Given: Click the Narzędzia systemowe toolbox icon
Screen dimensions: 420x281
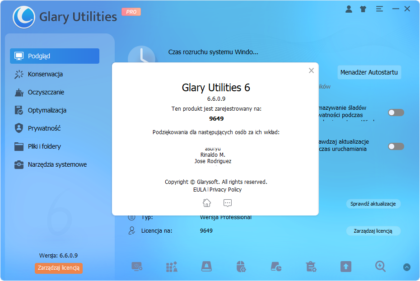Looking at the screenshot, I should click(19, 164).
